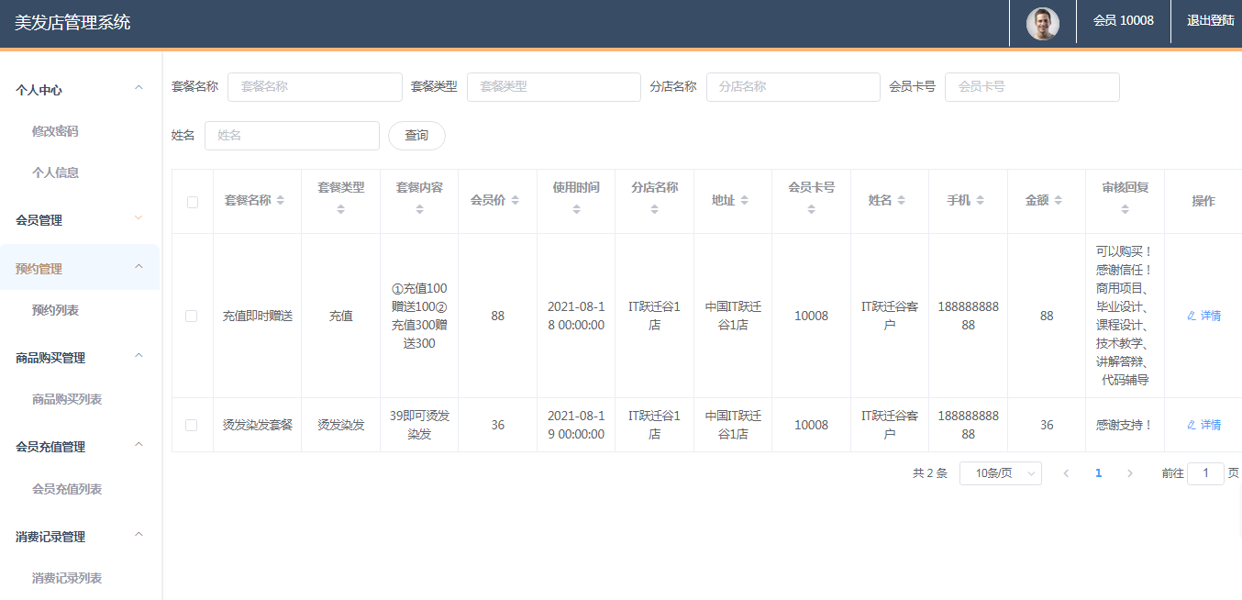
Task: Select page number 1 in pagination
Action: (x=1098, y=473)
